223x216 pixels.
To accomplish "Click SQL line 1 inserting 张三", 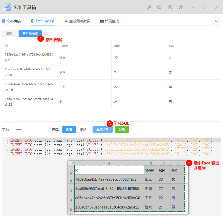I will 112,140.
